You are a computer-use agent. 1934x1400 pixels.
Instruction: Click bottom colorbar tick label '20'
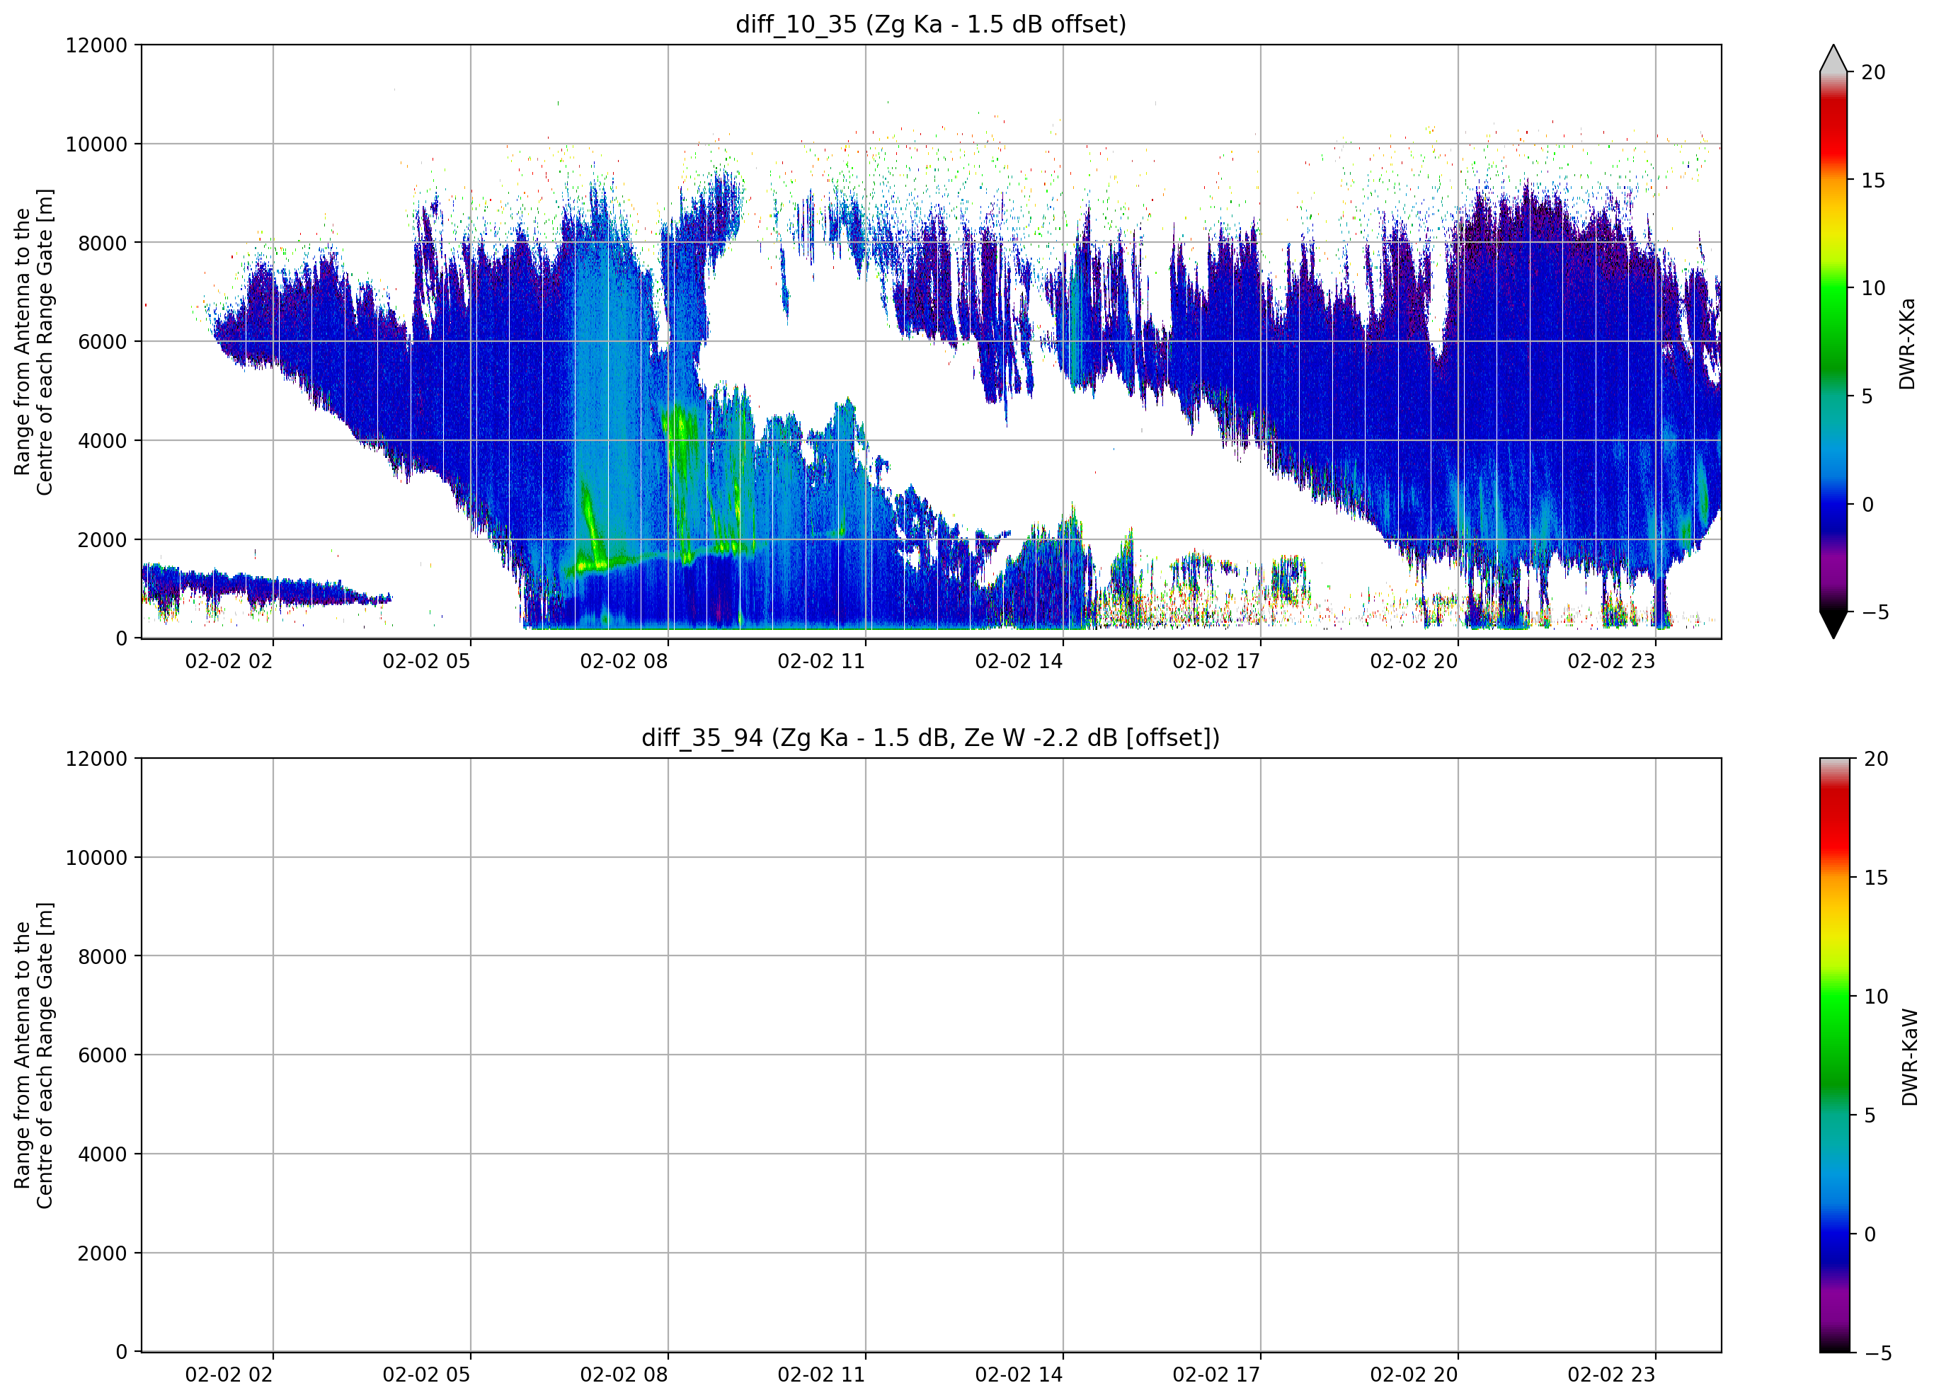1876,759
